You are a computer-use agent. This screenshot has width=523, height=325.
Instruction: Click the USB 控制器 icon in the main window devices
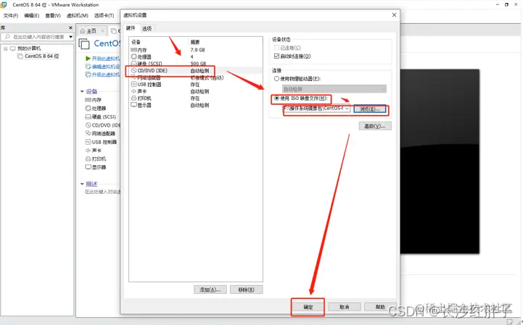(88, 142)
